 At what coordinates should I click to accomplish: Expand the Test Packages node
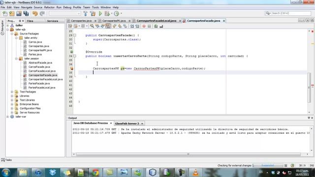tap(12, 92)
